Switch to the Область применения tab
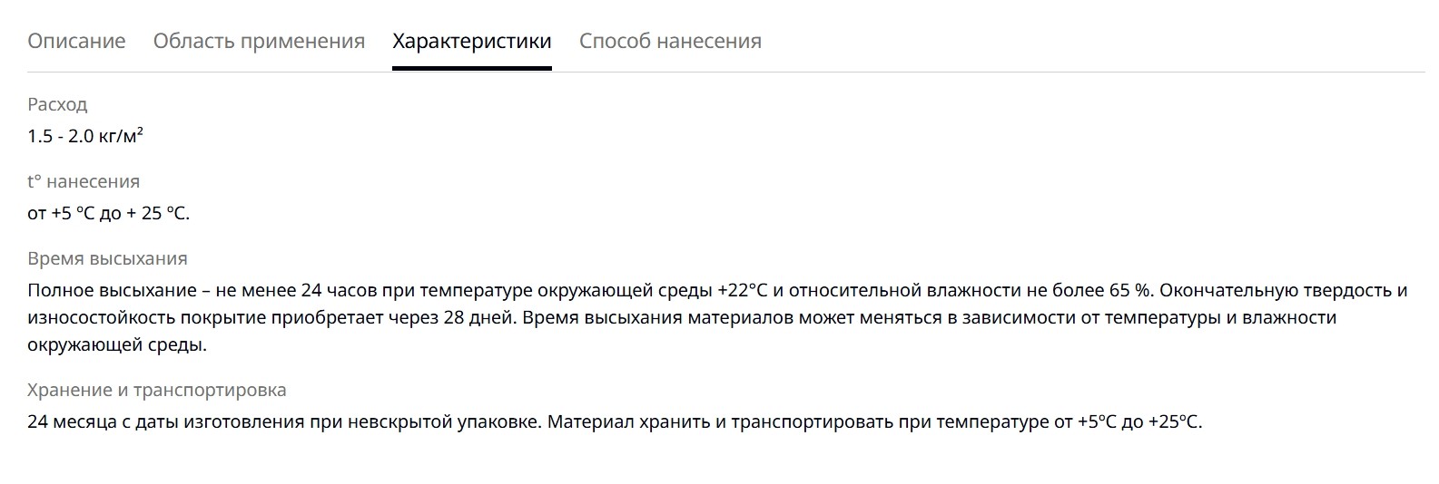The image size is (1439, 484). 259,41
